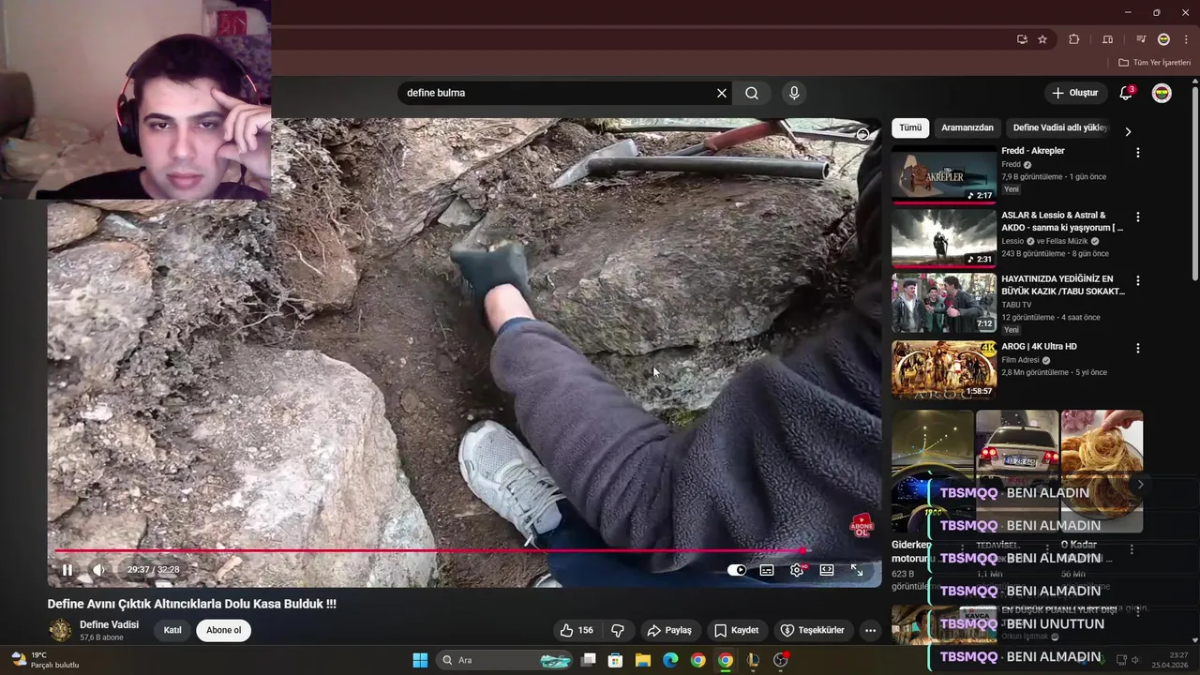Show more filter chips with arrow
This screenshot has height=675, width=1200.
pyautogui.click(x=1128, y=131)
